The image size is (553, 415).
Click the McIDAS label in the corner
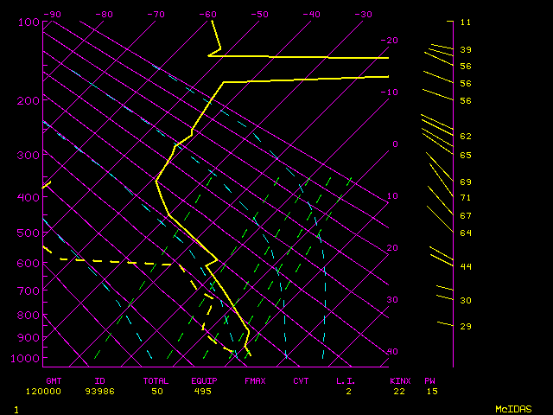click(x=513, y=408)
